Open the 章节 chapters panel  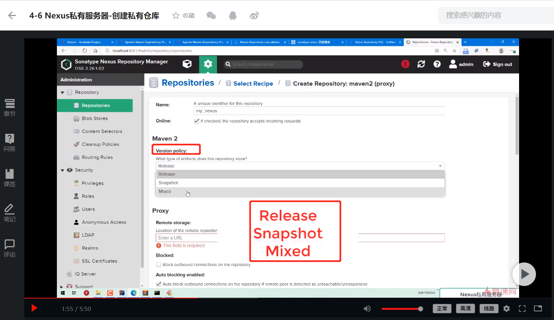[10, 108]
